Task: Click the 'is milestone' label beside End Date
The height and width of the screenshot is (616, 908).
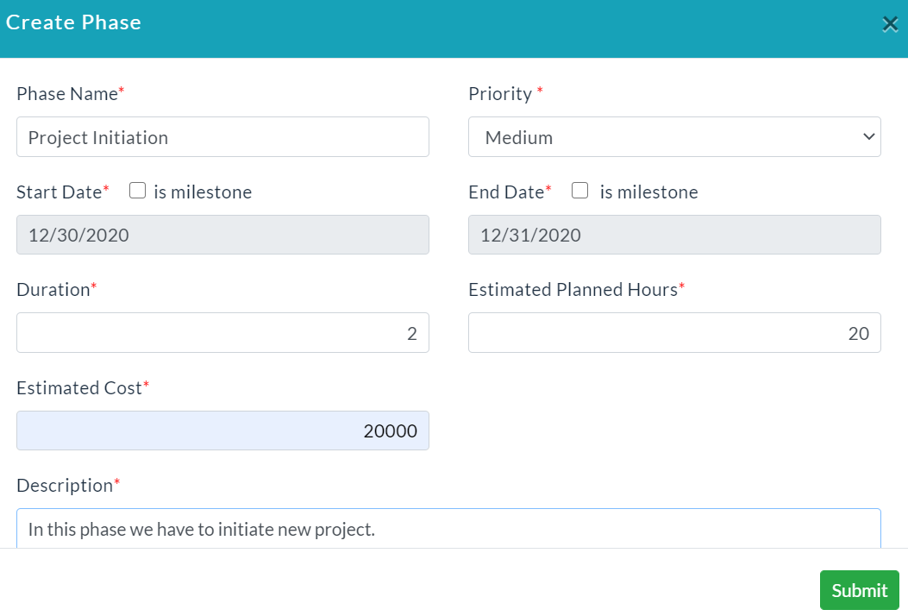Action: pos(648,192)
